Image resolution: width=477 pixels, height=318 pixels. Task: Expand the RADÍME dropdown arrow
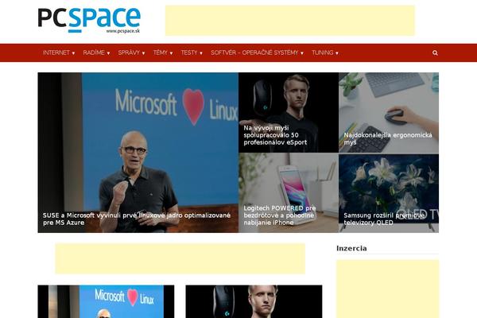pos(108,53)
